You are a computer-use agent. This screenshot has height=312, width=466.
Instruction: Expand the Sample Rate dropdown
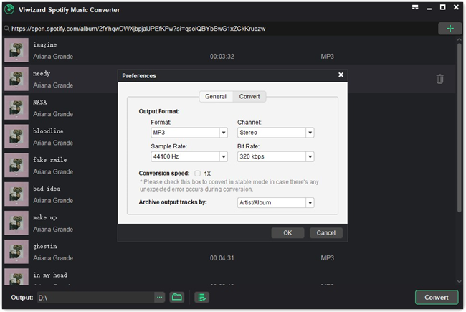click(x=189, y=156)
